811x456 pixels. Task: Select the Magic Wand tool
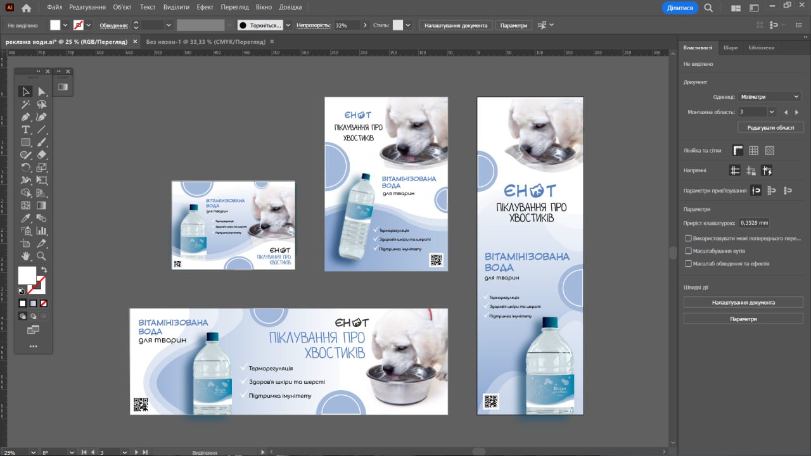point(25,104)
